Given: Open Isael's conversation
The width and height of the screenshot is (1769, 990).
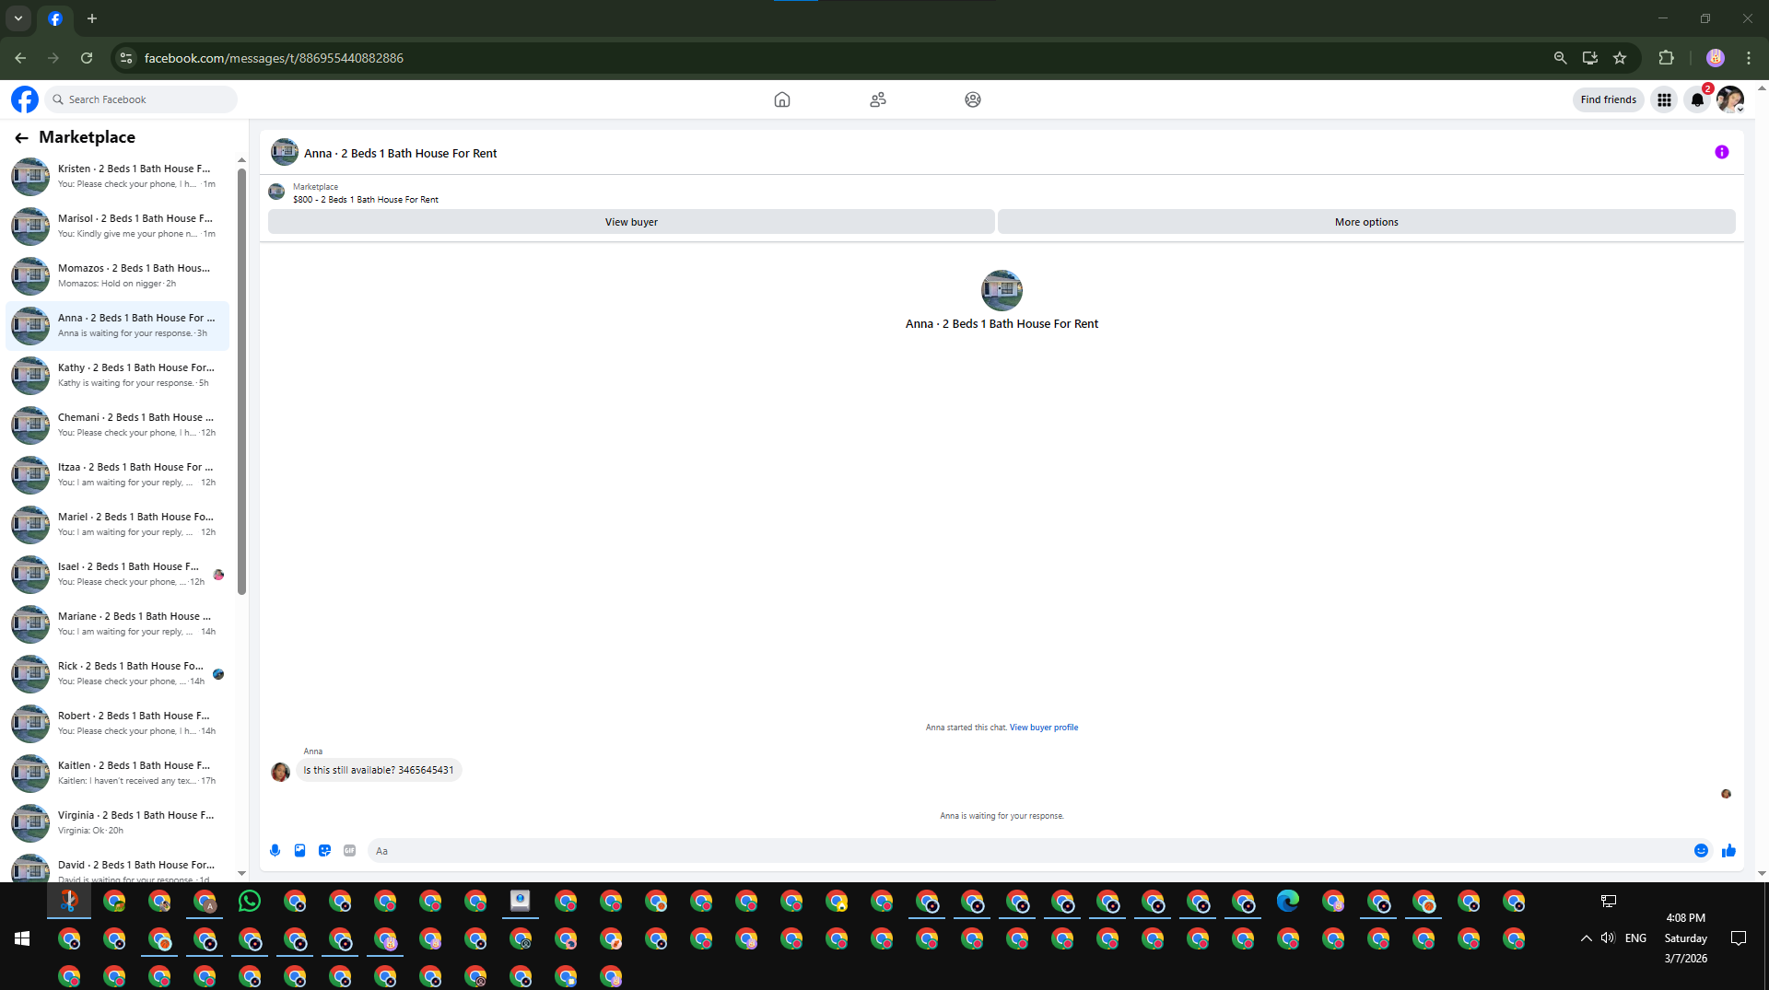Looking at the screenshot, I should coord(117,575).
